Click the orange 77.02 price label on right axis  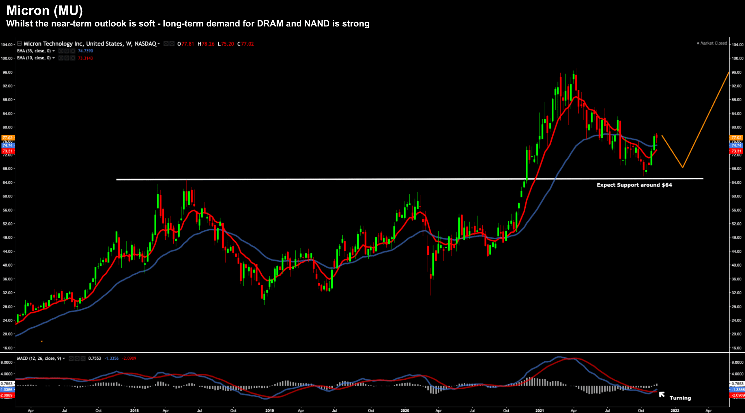click(736, 138)
